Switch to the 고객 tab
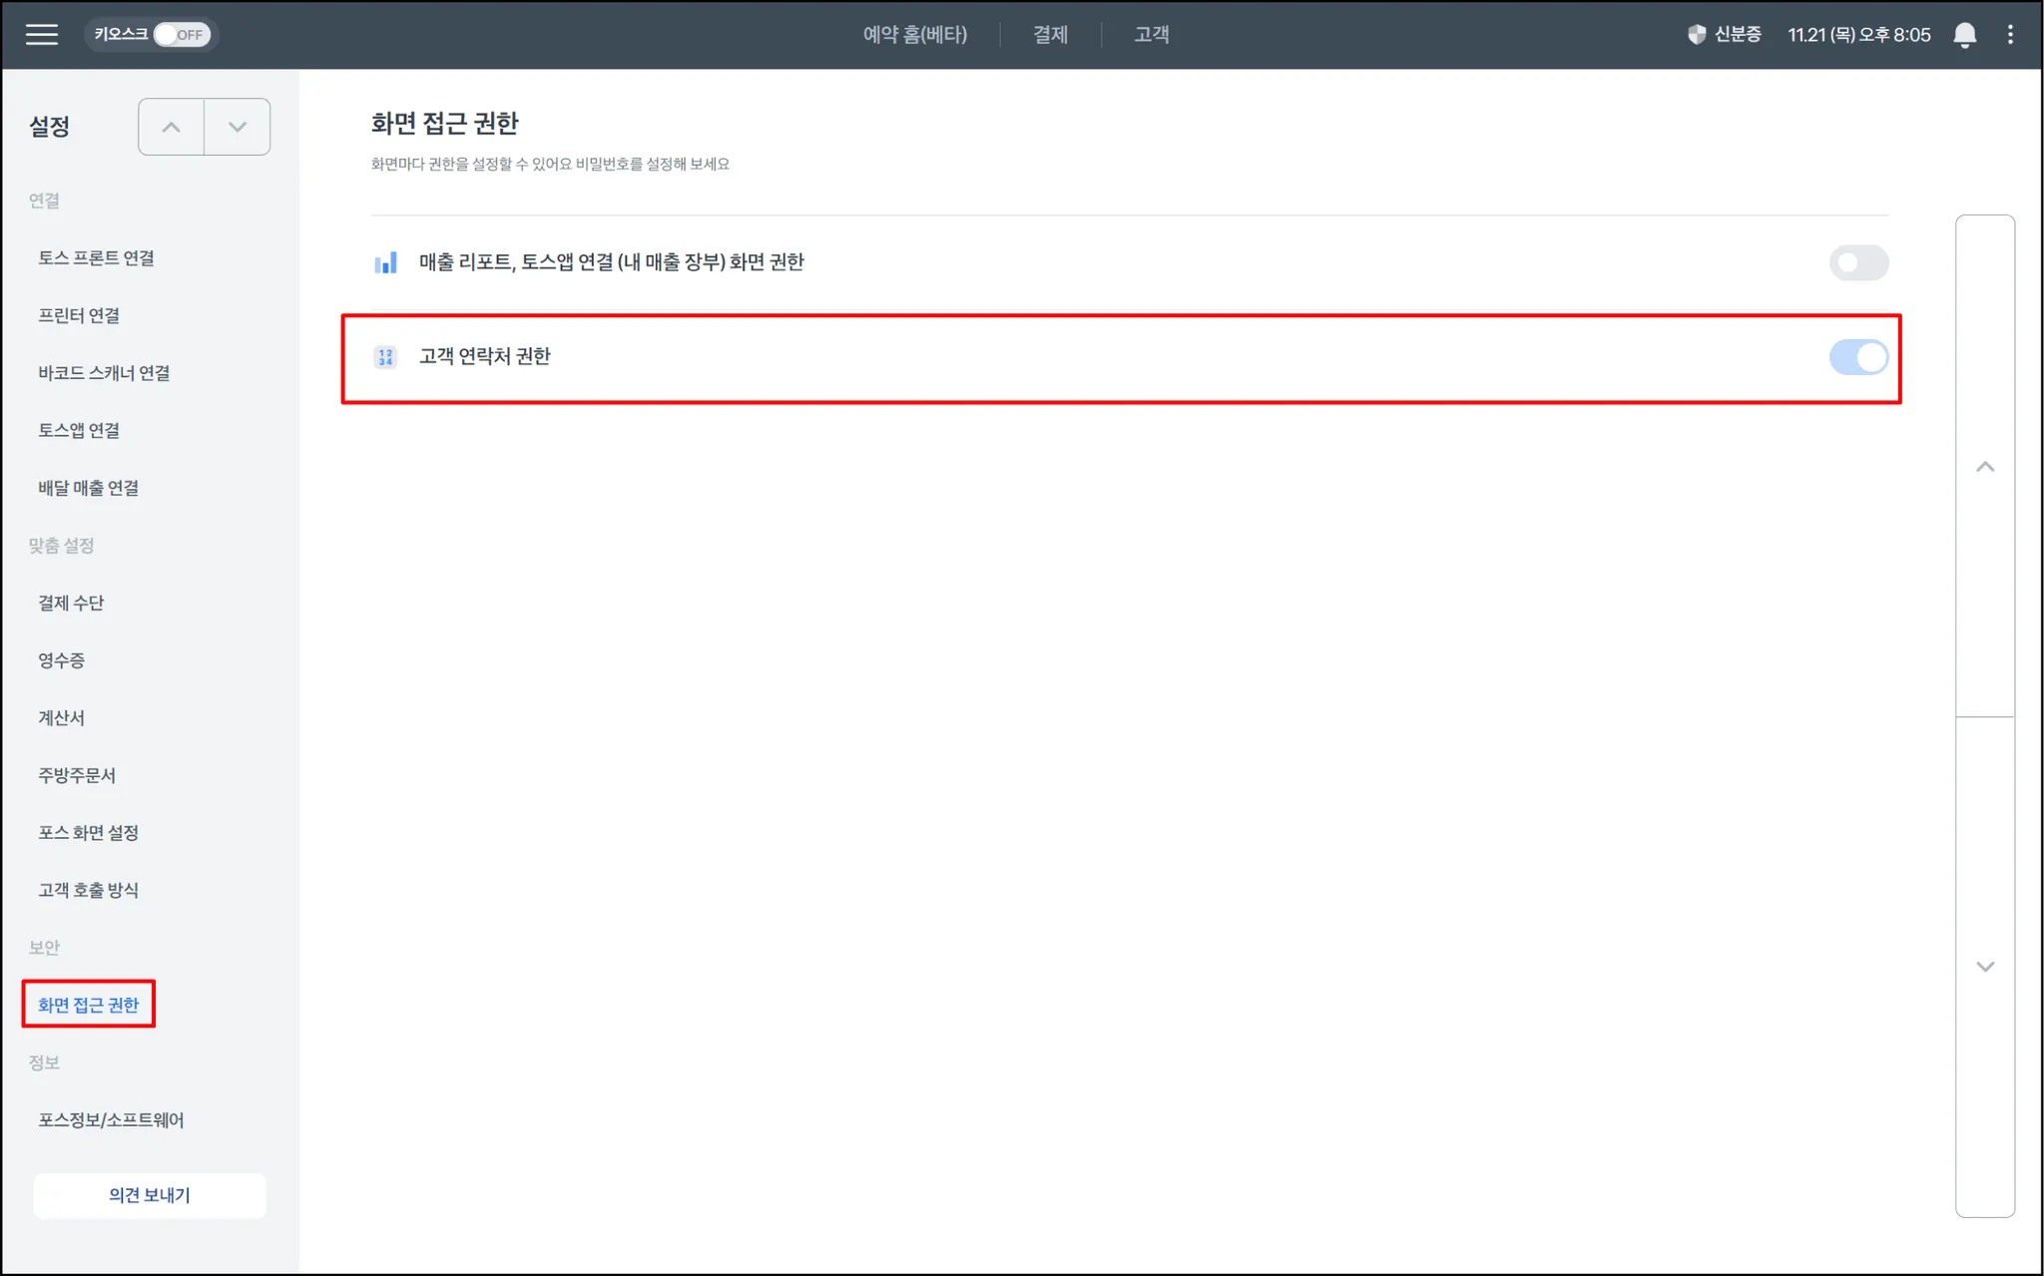 click(1151, 35)
